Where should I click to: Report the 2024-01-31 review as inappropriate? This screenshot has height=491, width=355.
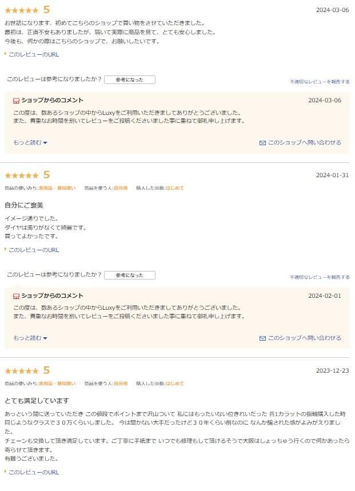click(320, 277)
